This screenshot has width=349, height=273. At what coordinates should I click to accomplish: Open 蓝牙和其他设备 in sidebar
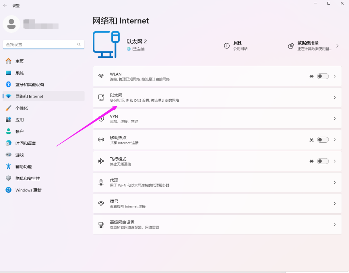[30, 85]
